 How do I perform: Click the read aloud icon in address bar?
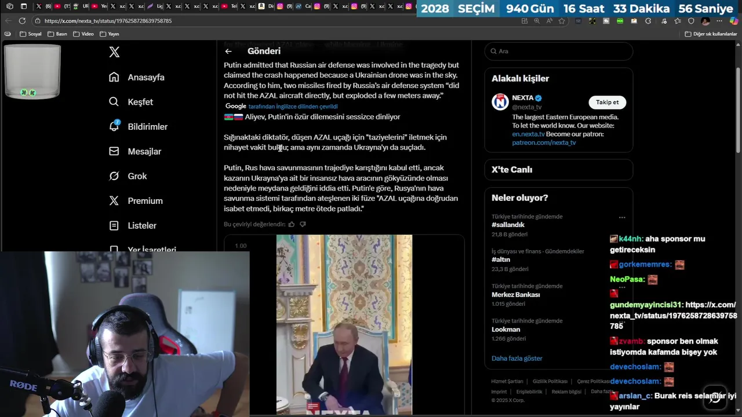point(550,21)
